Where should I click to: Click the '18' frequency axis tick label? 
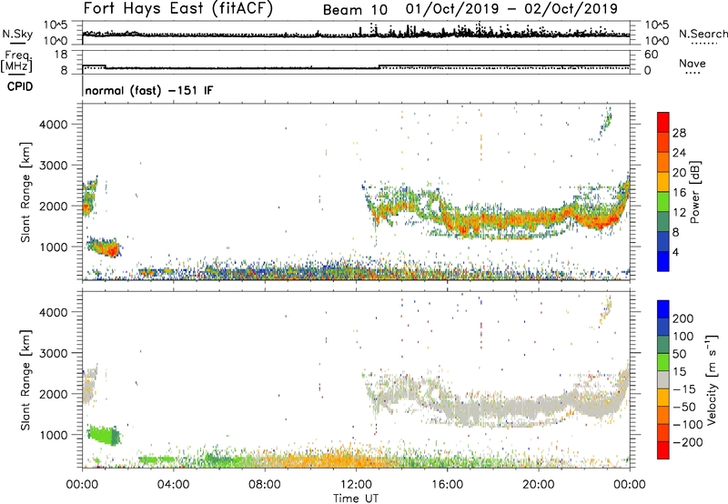pos(61,55)
